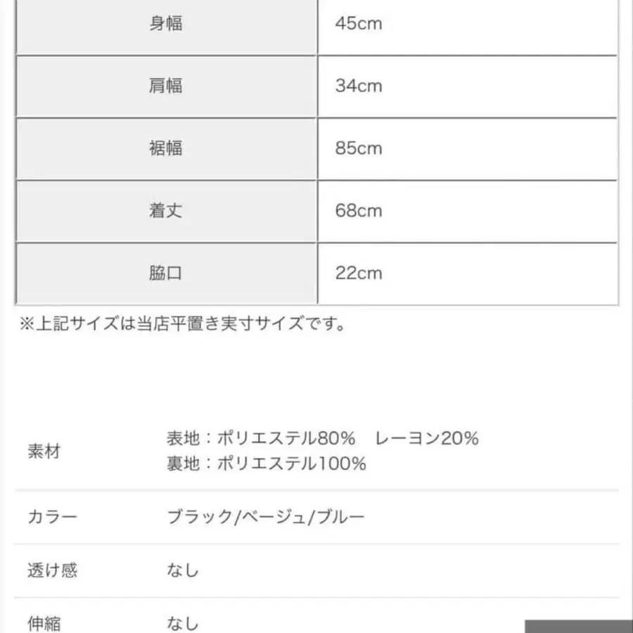Select the 68cm length value
Image resolution: width=633 pixels, height=633 pixels.
click(x=359, y=210)
